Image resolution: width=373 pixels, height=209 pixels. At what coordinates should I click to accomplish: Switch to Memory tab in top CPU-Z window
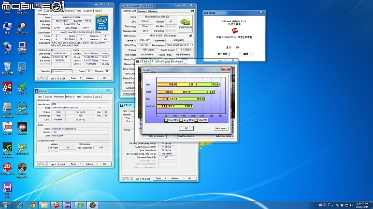[x=70, y=11]
